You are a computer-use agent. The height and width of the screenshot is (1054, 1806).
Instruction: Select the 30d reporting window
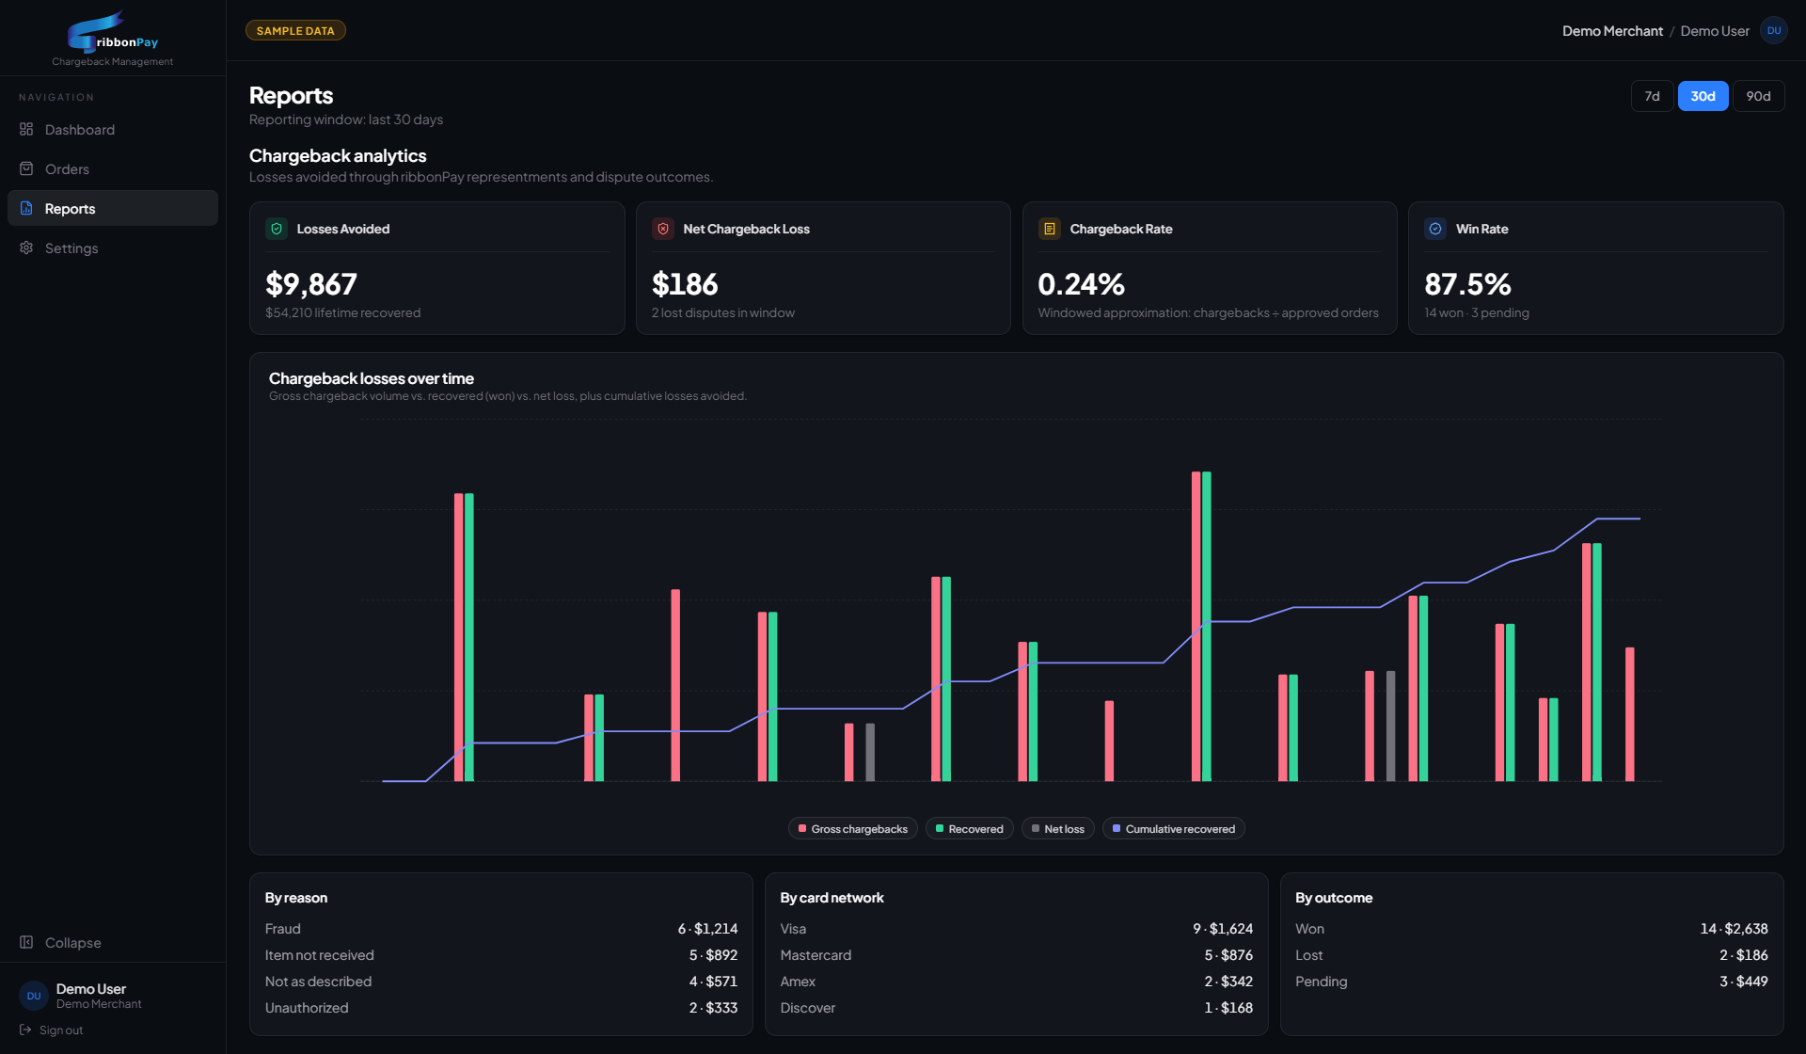pyautogui.click(x=1703, y=96)
